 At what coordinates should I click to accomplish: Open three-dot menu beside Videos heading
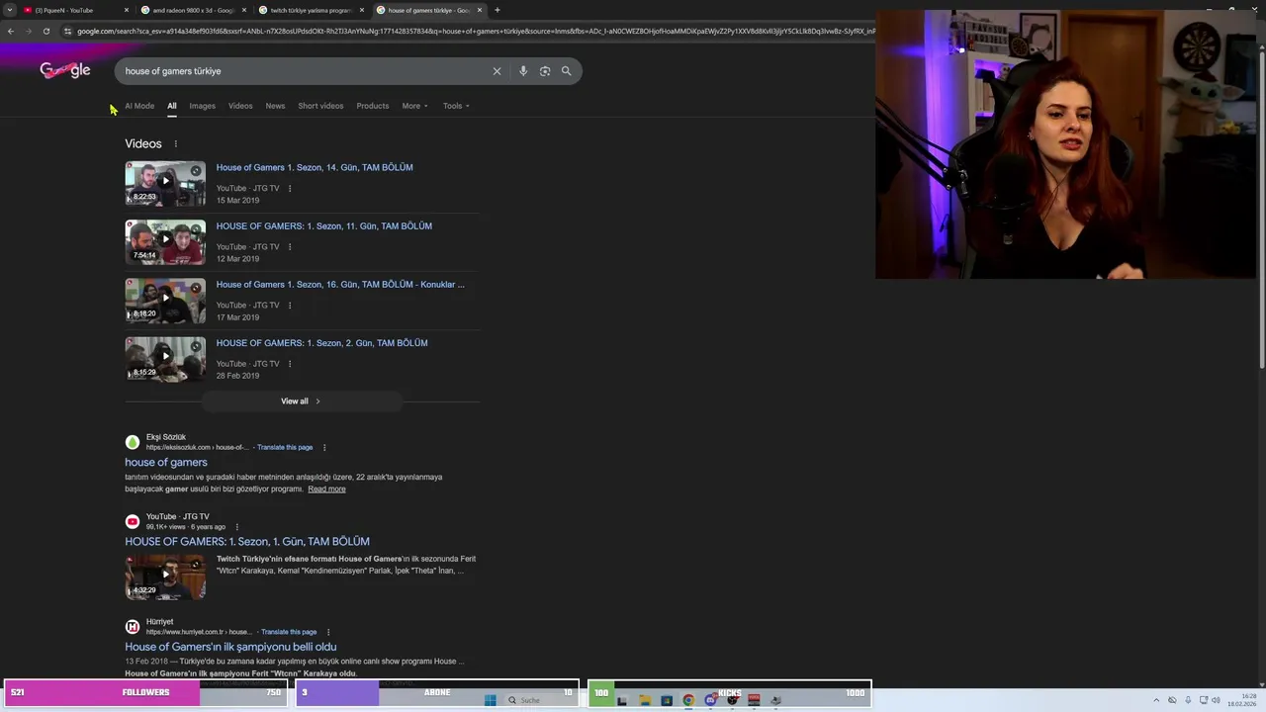[176, 143]
